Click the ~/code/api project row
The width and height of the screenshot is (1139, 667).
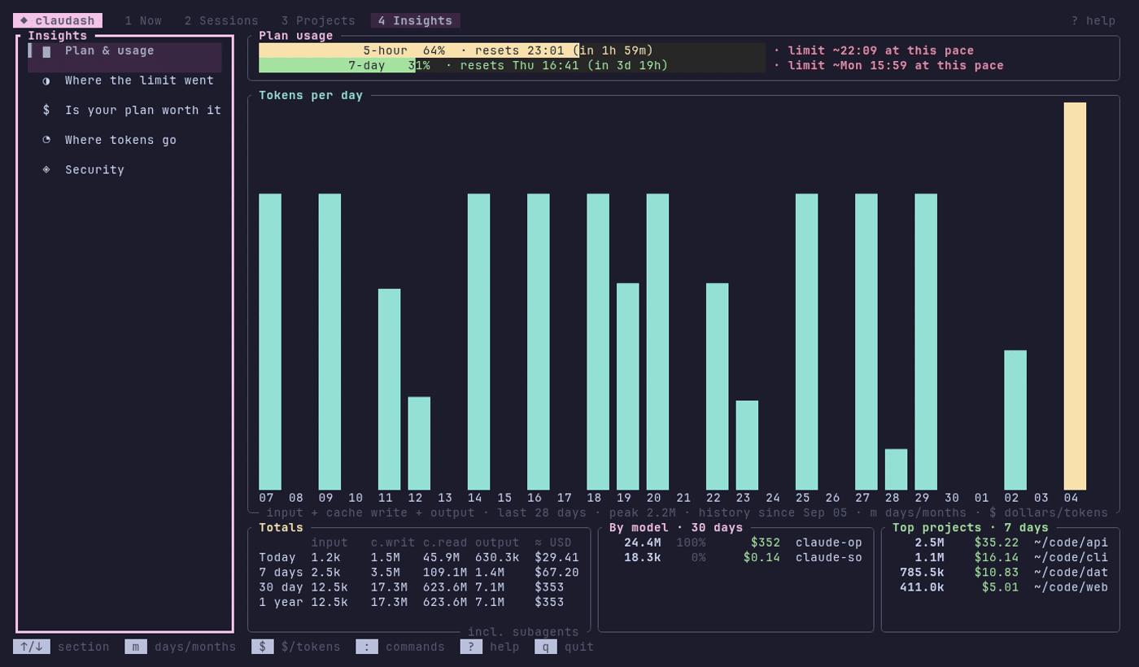point(1000,543)
